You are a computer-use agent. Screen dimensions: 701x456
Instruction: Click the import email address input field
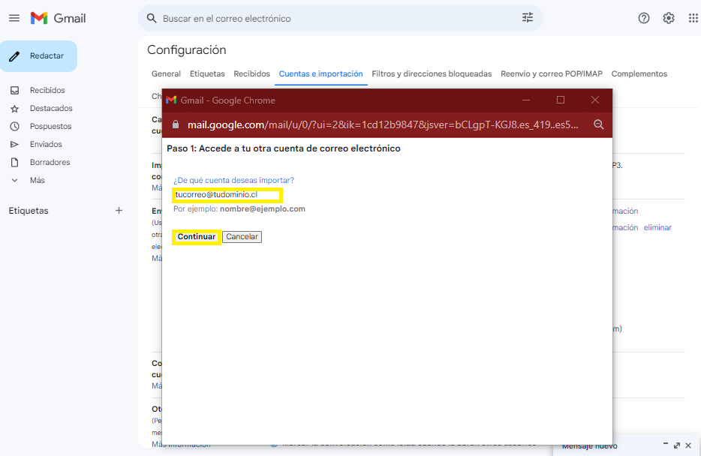(x=227, y=195)
